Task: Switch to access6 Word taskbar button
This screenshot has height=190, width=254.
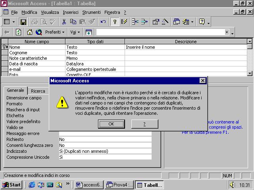Action: point(89,185)
